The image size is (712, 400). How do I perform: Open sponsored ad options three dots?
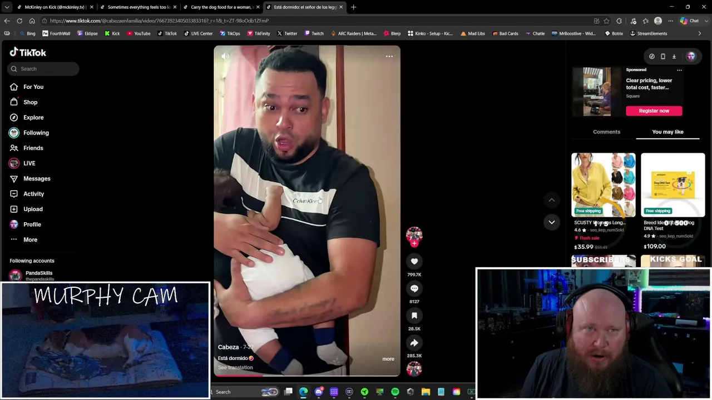679,70
